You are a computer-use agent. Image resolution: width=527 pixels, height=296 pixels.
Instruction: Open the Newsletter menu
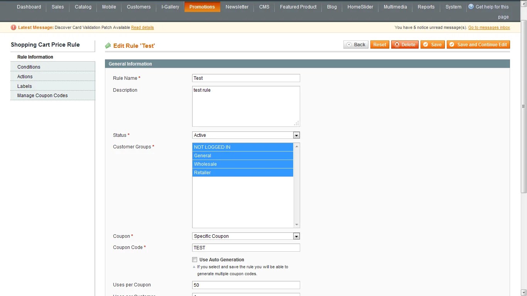pyautogui.click(x=236, y=7)
